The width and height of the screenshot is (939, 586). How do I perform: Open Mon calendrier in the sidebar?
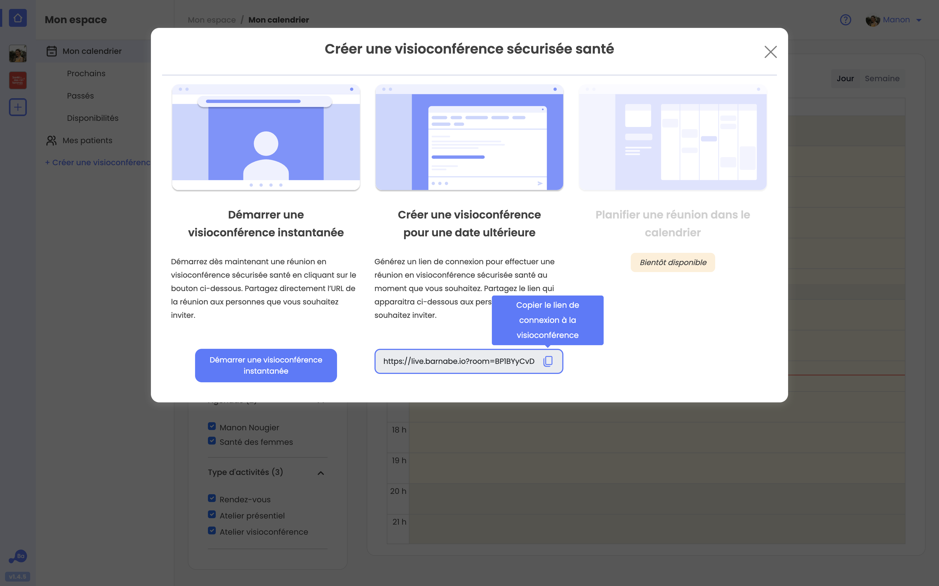(92, 51)
